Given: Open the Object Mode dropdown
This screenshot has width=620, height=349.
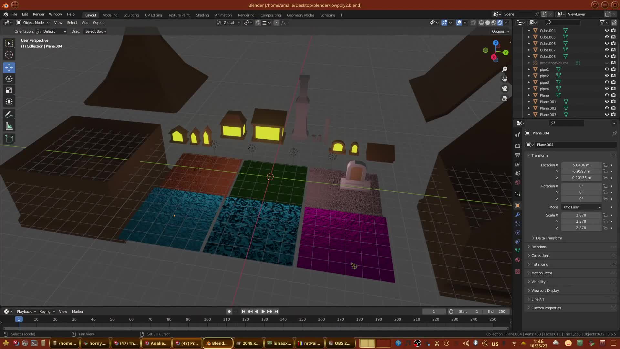Looking at the screenshot, I should click(33, 23).
